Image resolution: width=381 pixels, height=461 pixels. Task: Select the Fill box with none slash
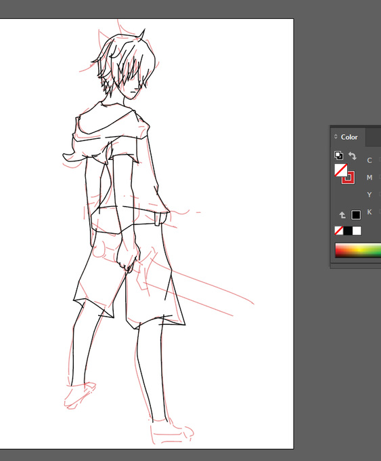pos(341,170)
